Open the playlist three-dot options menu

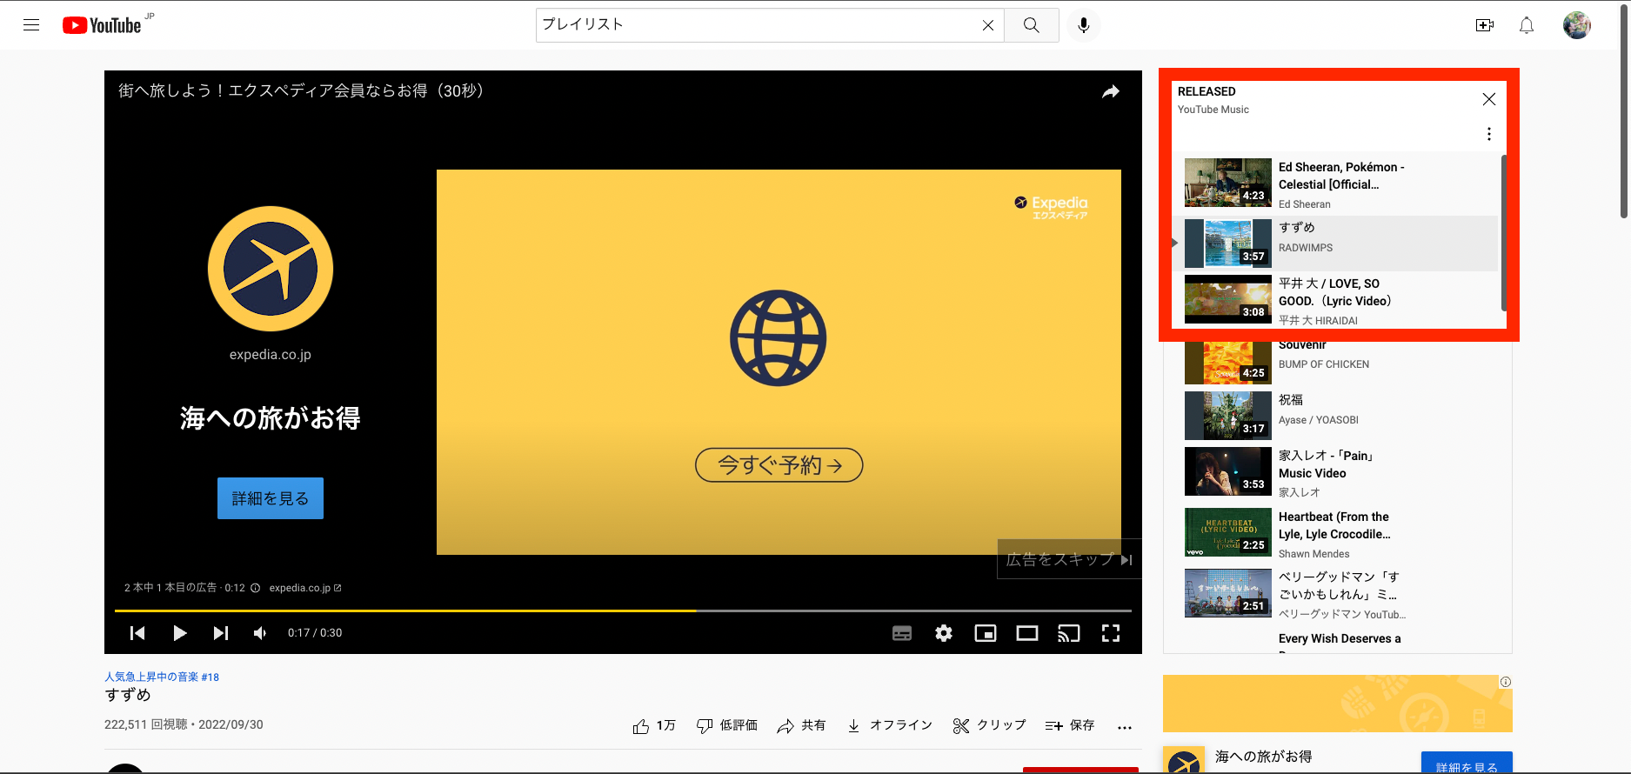[x=1489, y=134]
